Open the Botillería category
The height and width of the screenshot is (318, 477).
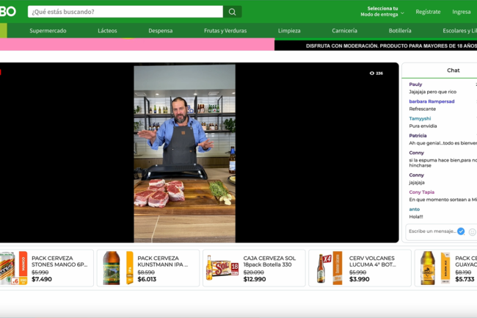(400, 31)
